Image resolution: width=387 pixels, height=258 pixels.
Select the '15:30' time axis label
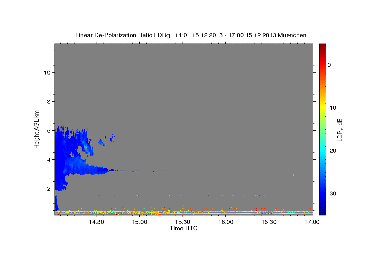point(183,222)
